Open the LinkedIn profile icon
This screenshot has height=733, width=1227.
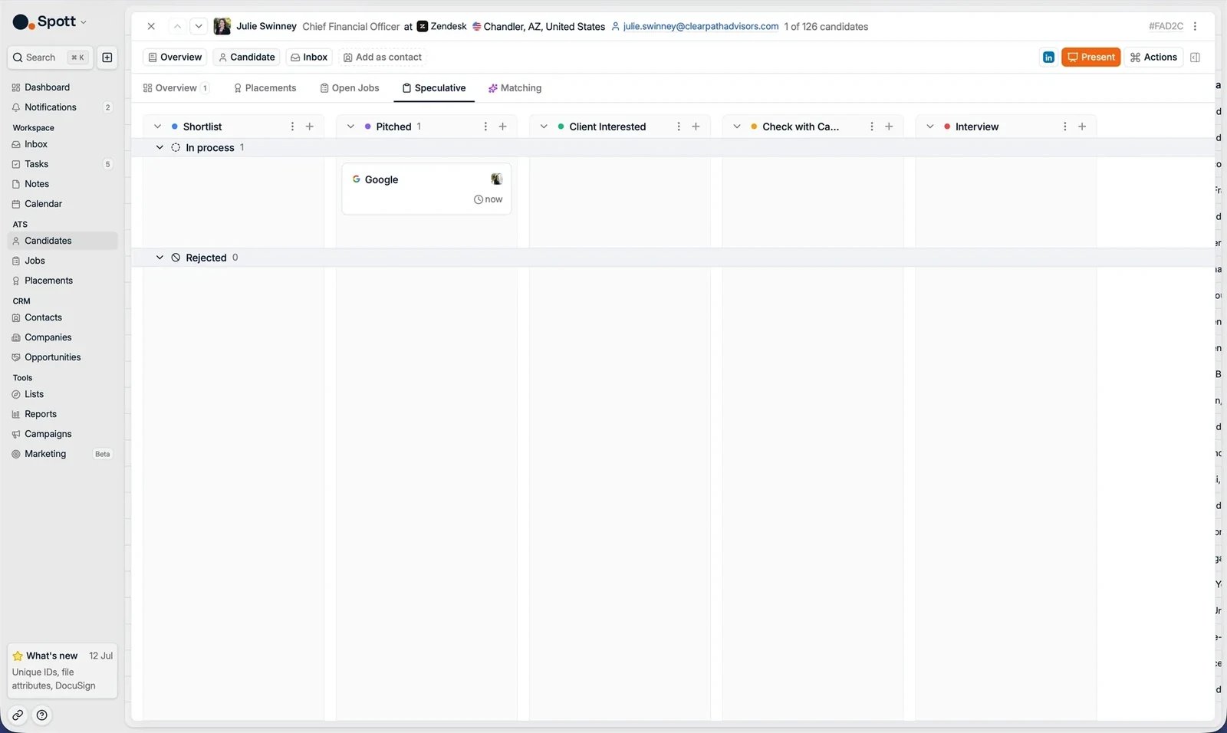(x=1048, y=58)
